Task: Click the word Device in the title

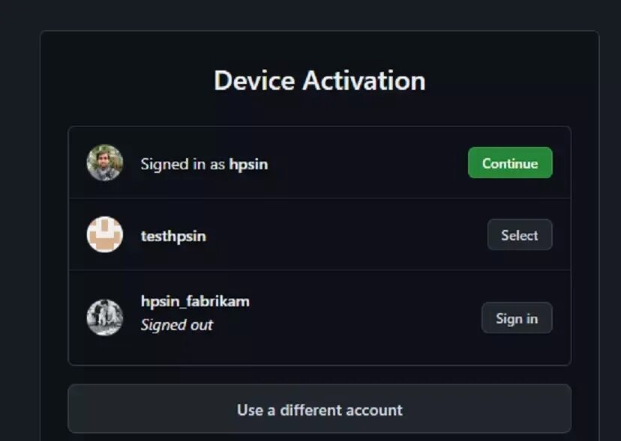Action: pos(254,81)
